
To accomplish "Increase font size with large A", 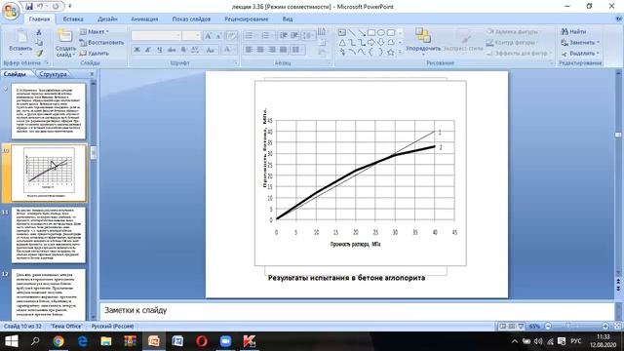I will 208,36.
